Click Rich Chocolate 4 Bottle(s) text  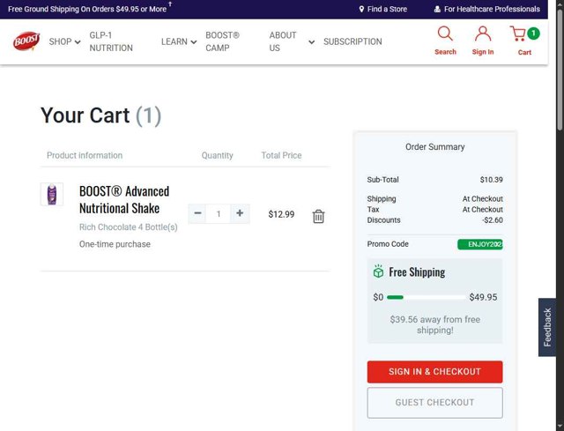pos(129,227)
